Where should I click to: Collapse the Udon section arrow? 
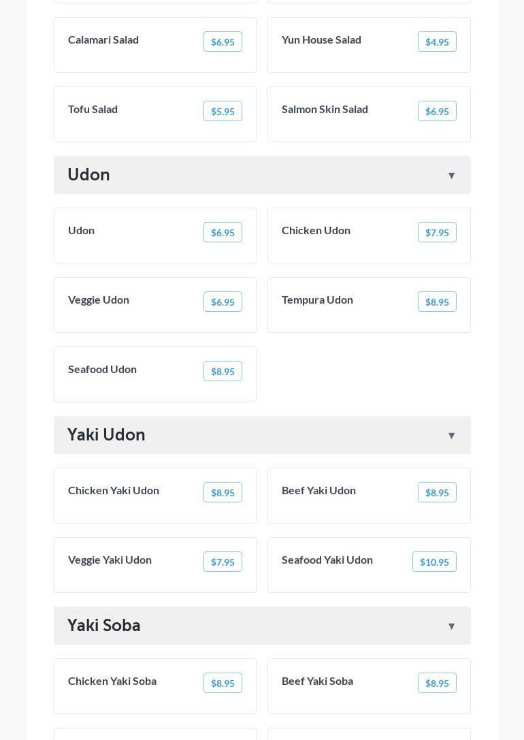click(451, 176)
